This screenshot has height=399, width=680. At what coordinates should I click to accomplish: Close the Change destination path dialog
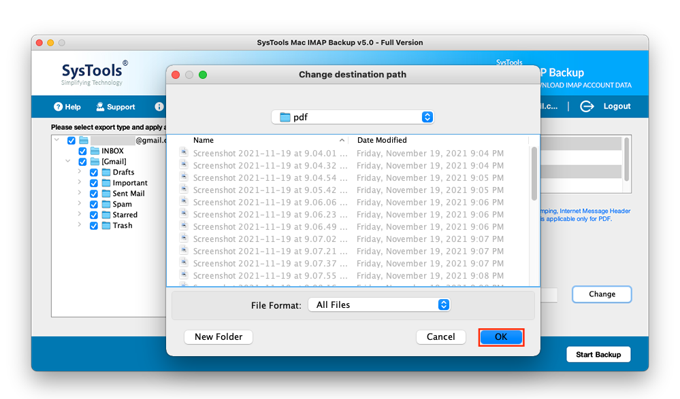(176, 75)
